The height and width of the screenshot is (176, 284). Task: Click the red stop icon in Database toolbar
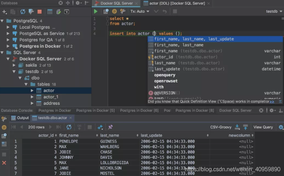tap(40, 12)
